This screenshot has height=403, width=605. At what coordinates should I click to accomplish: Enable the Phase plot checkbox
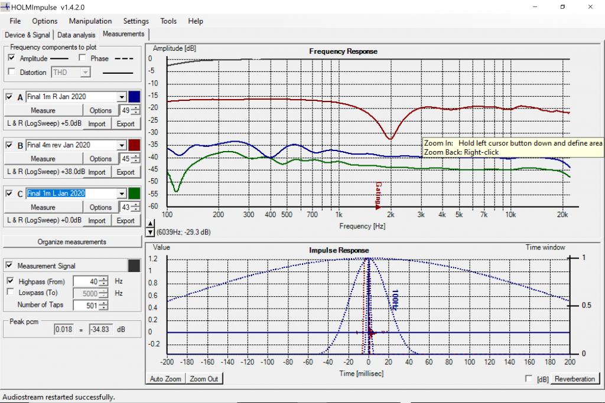(82, 58)
